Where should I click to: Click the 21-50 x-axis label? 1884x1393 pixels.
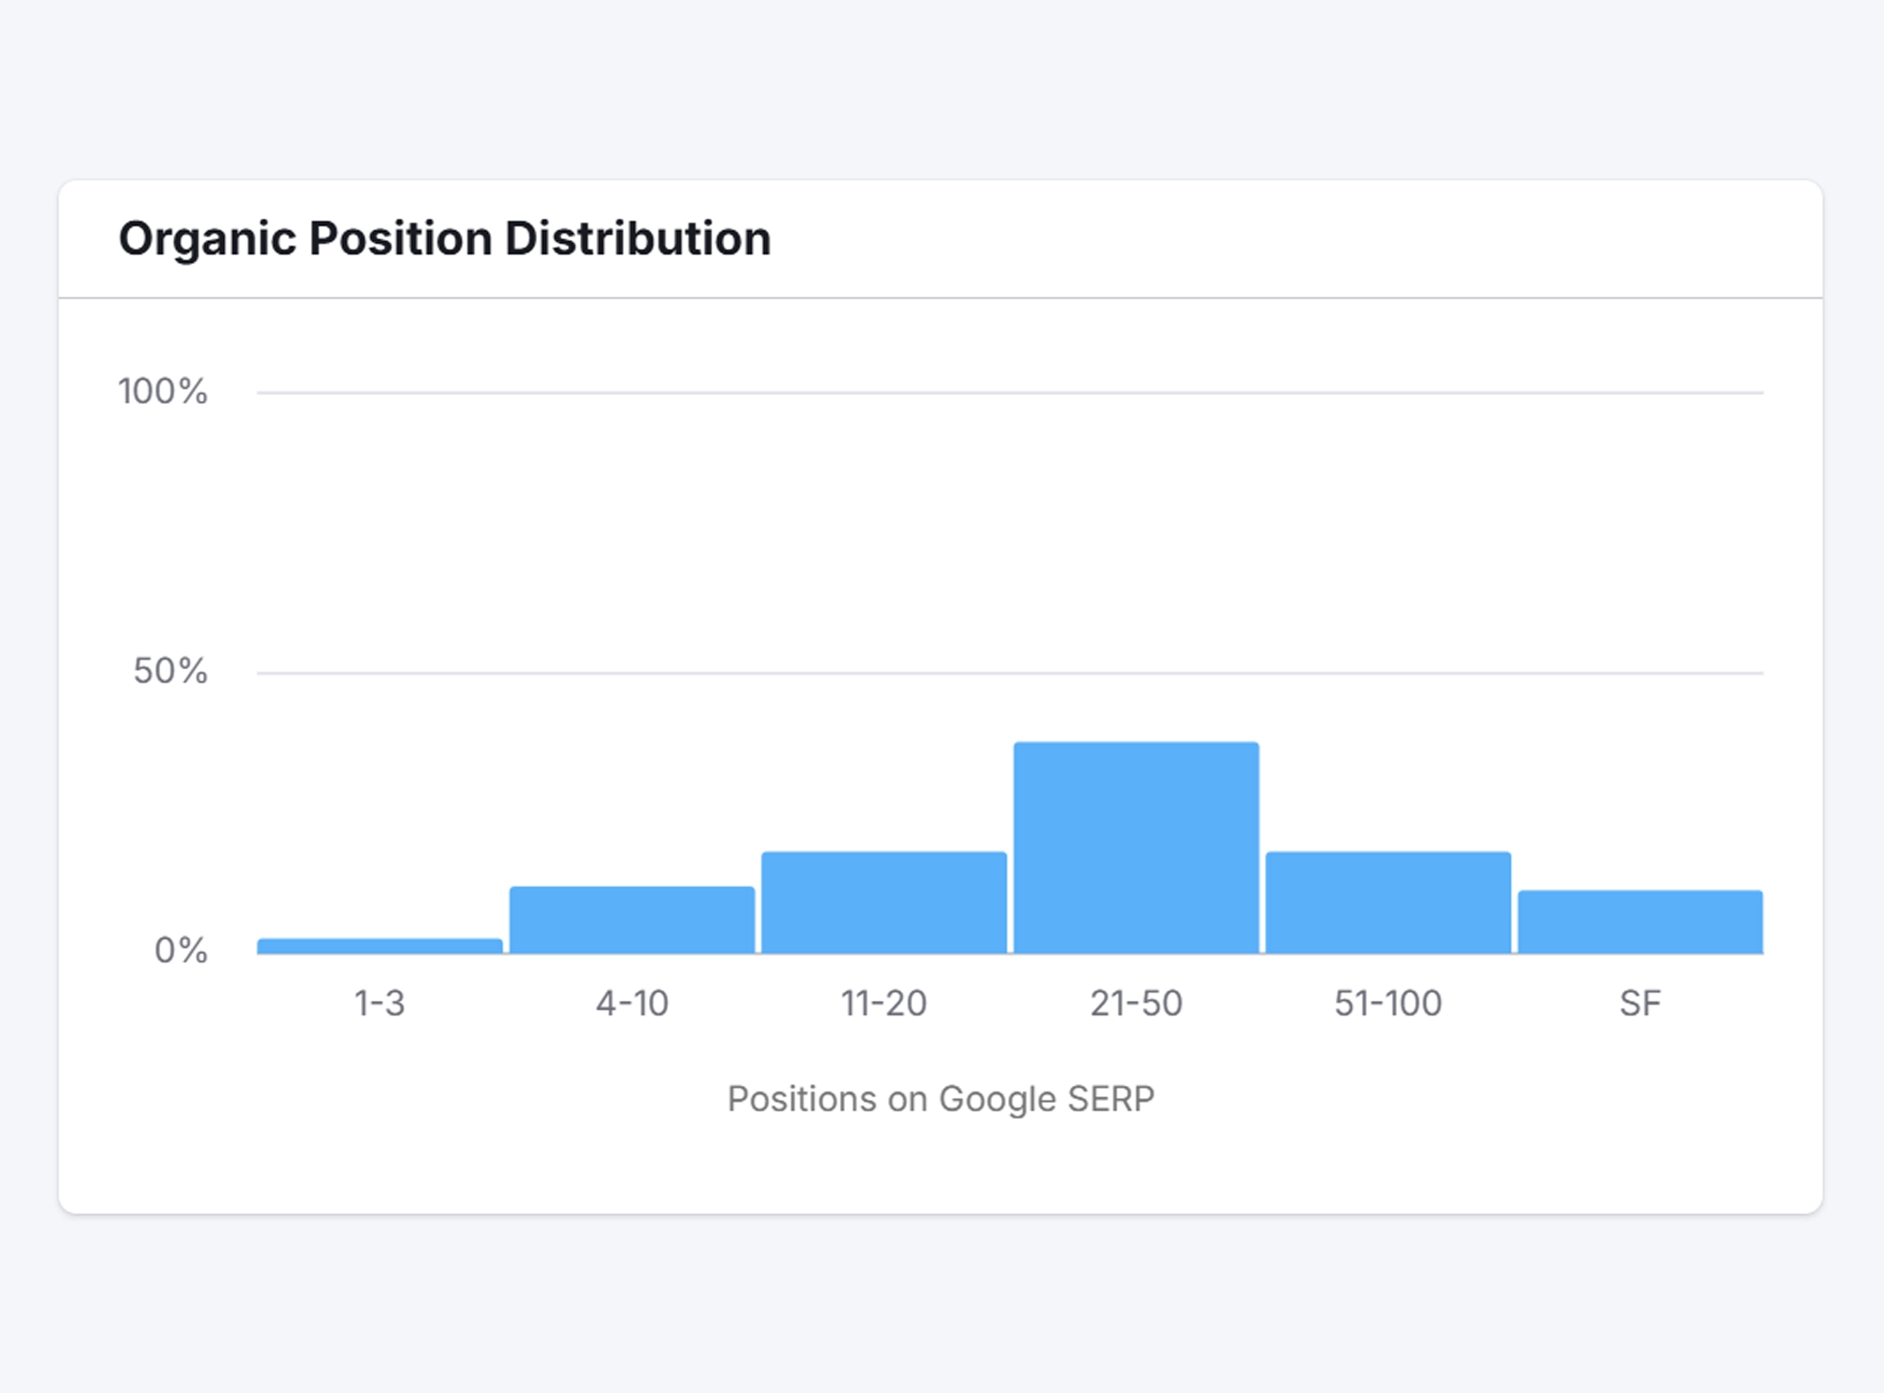[1136, 1004]
